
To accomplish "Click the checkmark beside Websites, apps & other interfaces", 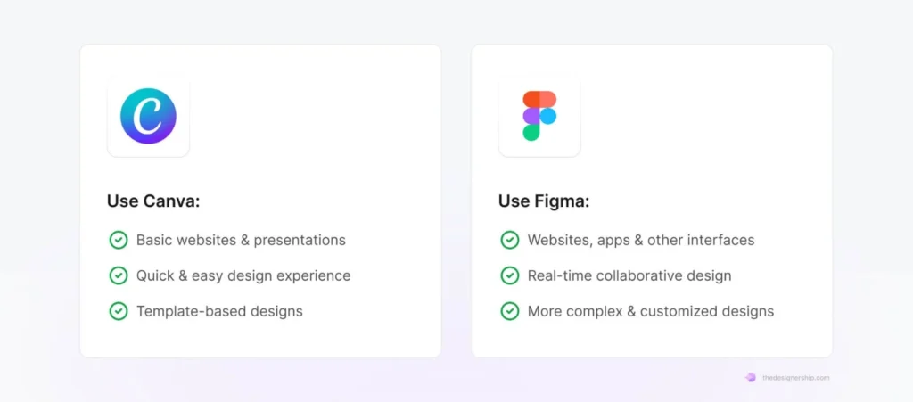I will pyautogui.click(x=510, y=240).
